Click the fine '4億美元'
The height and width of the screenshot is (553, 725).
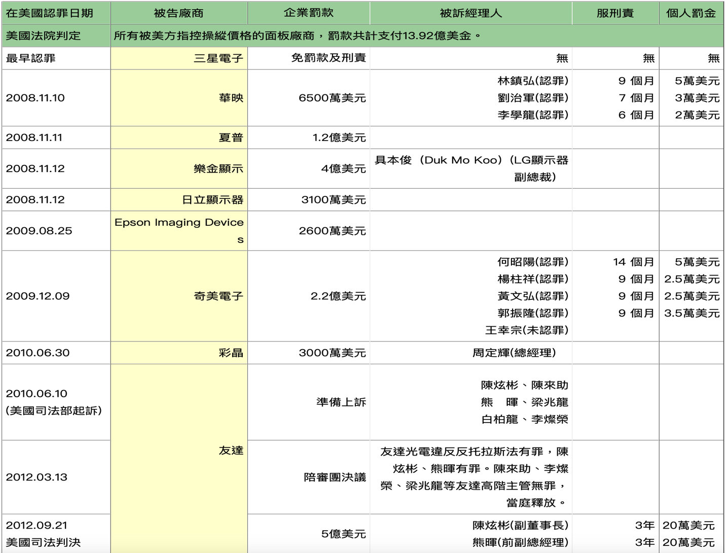[343, 168]
